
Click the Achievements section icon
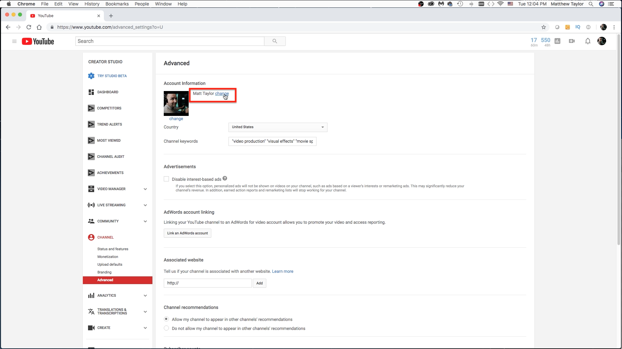pyautogui.click(x=91, y=173)
